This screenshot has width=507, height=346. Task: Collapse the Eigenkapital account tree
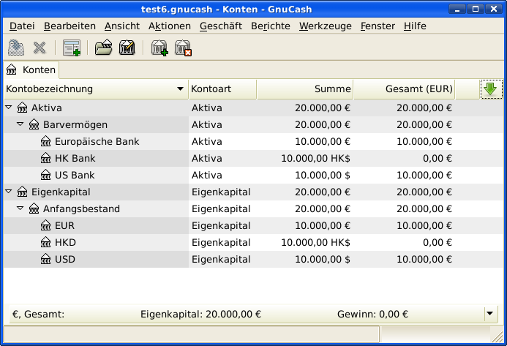point(9,192)
